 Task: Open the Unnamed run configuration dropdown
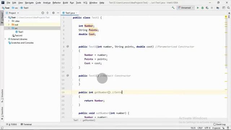(x=186, y=8)
